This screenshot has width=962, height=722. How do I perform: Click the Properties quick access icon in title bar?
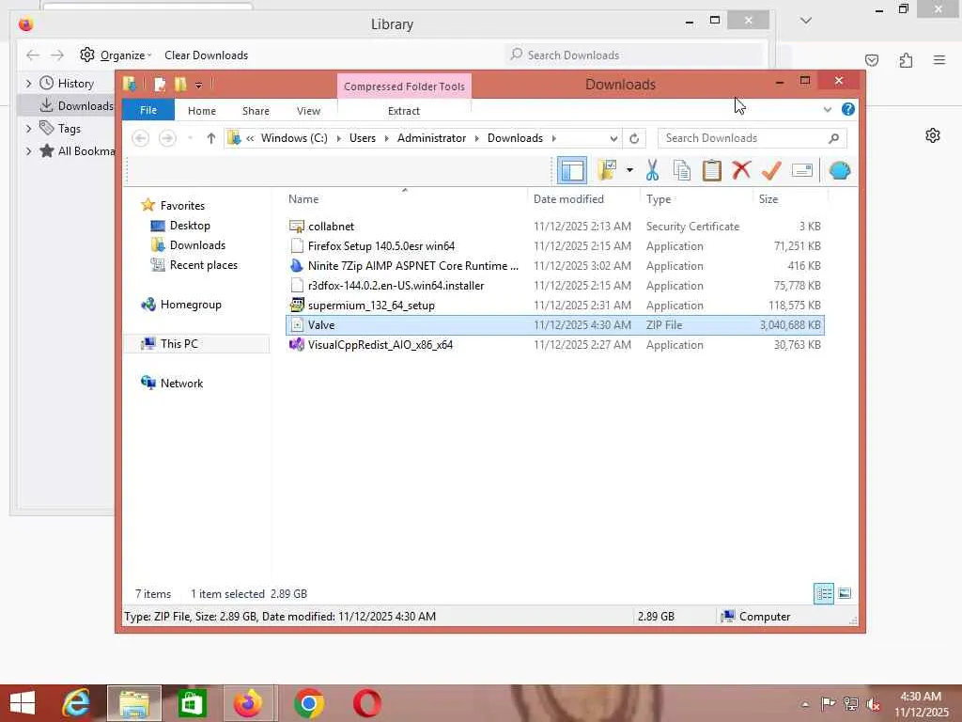pos(160,84)
